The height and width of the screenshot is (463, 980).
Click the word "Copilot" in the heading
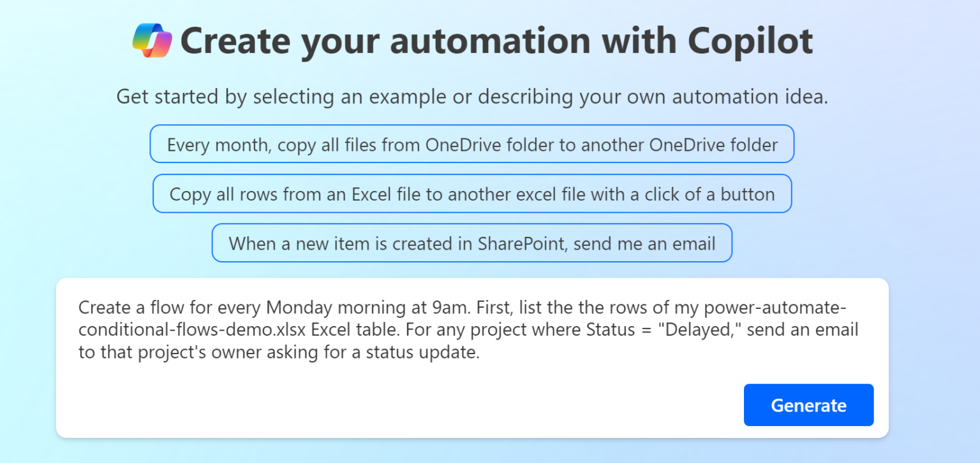coord(750,41)
